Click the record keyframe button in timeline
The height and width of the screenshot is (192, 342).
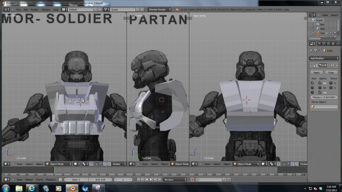click(x=192, y=180)
